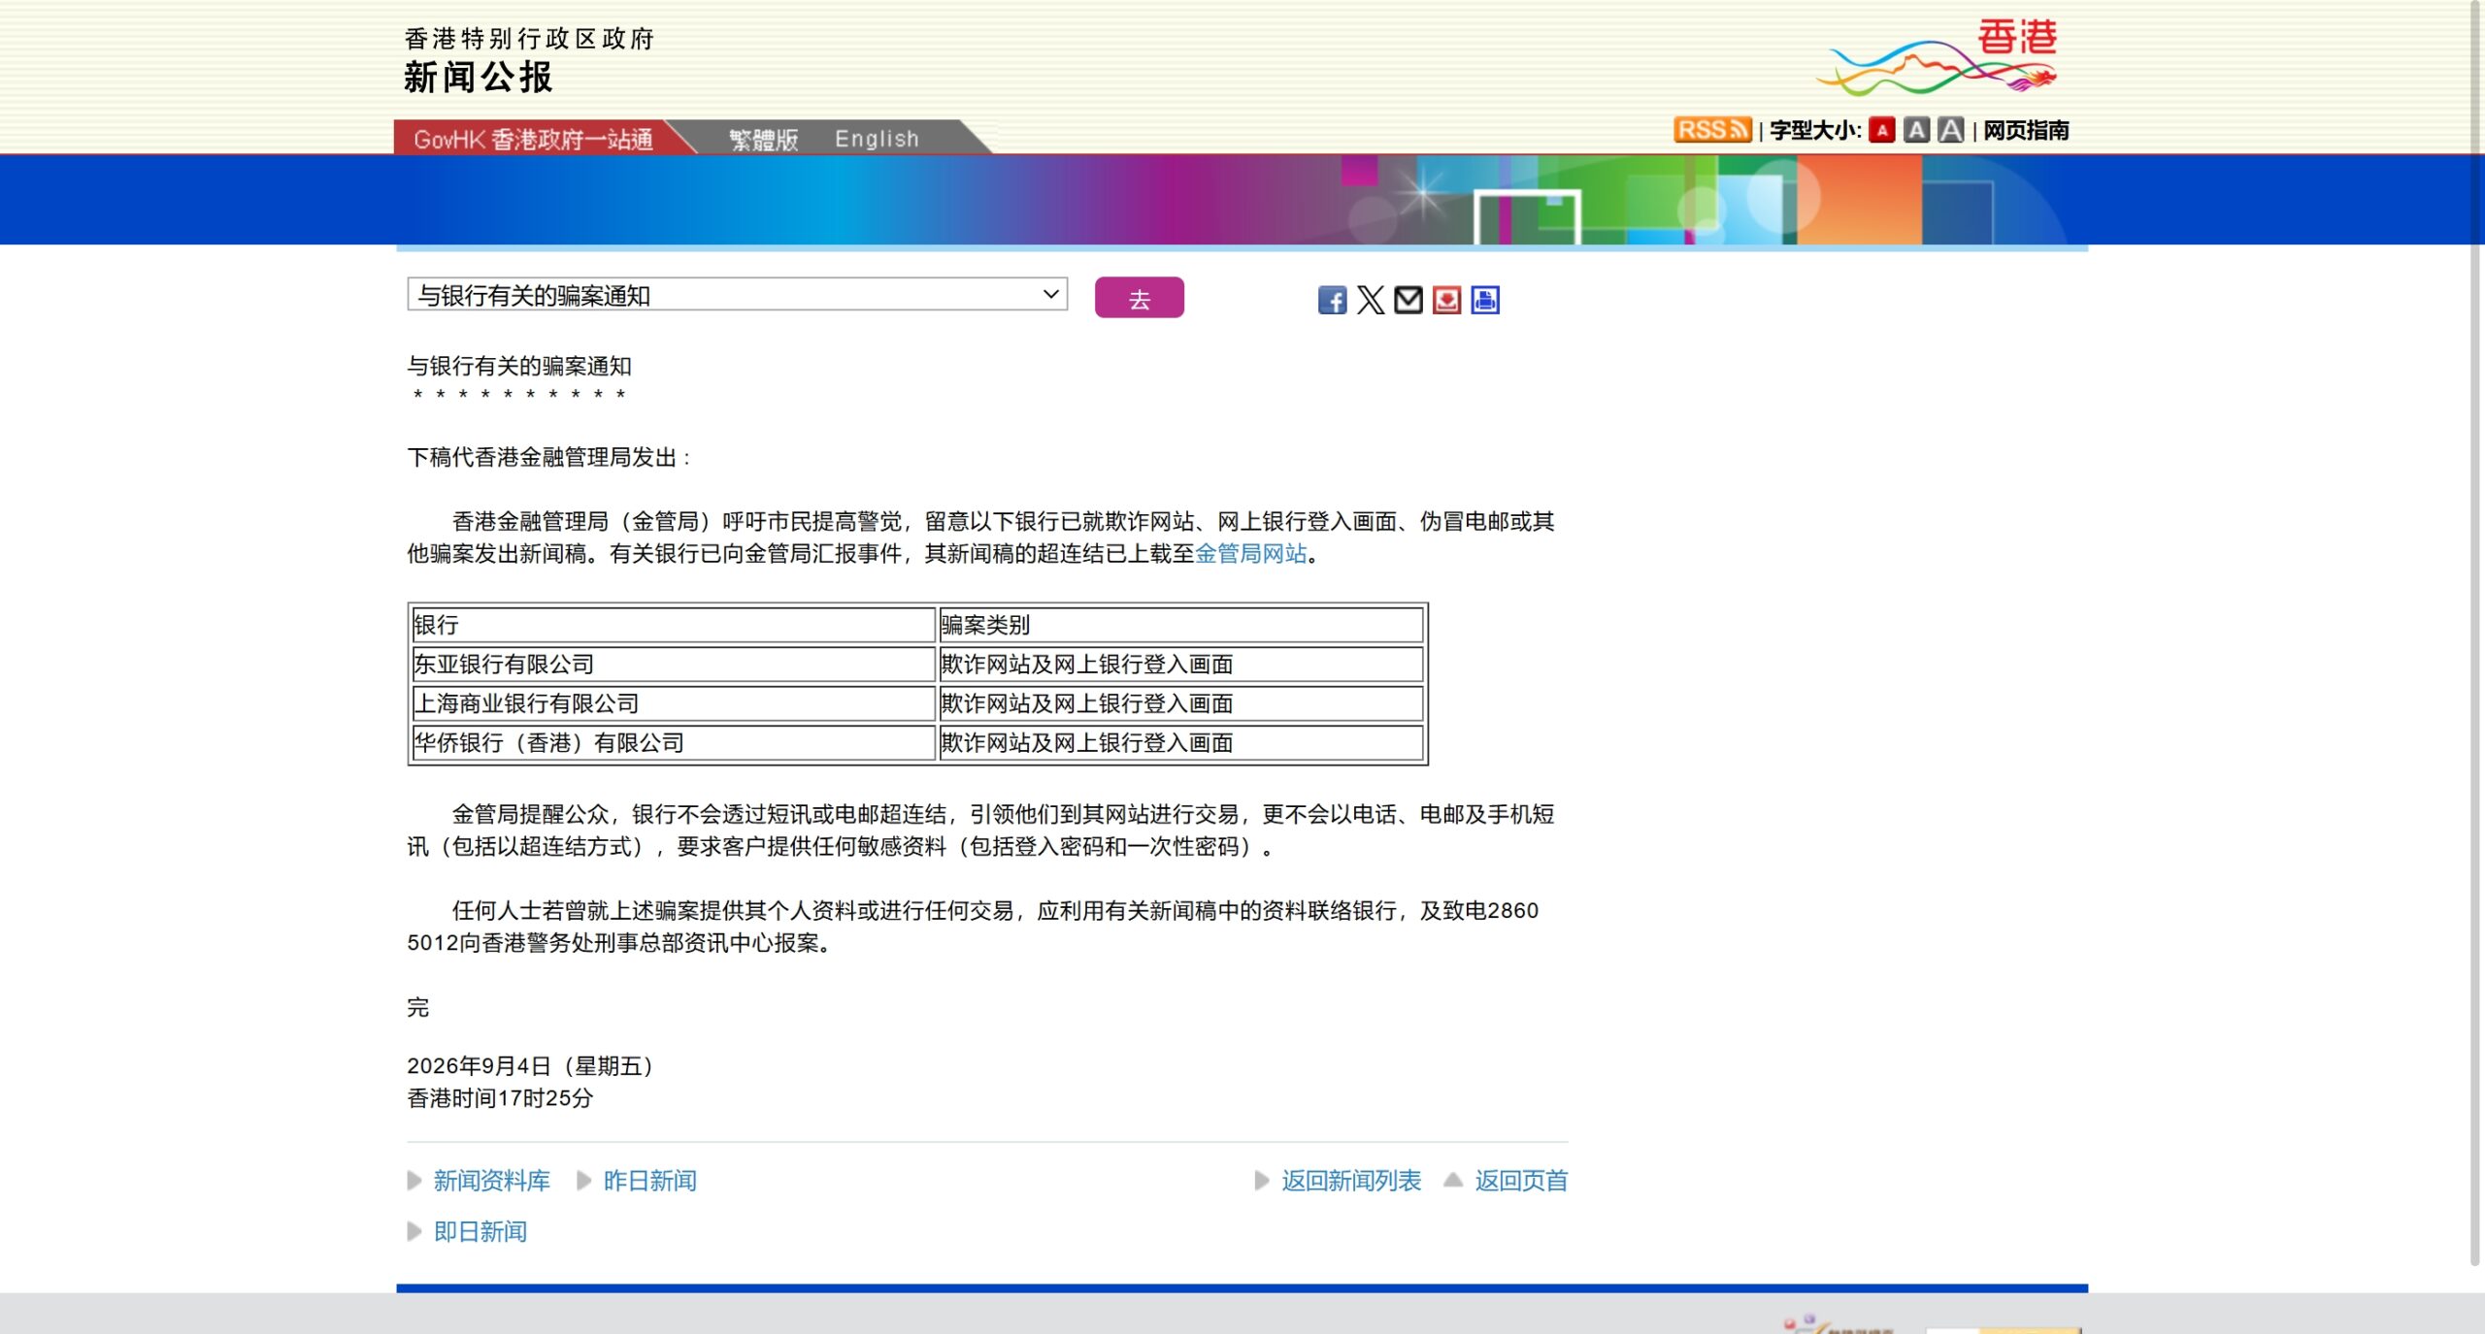This screenshot has width=2485, height=1334.
Task: Switch to the English tab
Action: tap(877, 139)
